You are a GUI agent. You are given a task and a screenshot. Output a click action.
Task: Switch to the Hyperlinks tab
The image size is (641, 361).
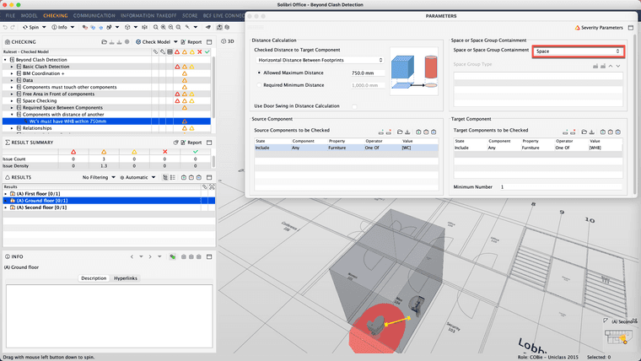126,278
